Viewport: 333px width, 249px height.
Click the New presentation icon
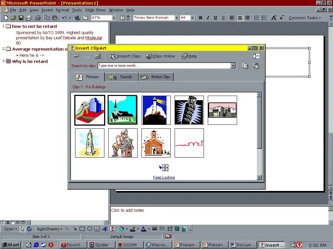[x=6, y=18]
